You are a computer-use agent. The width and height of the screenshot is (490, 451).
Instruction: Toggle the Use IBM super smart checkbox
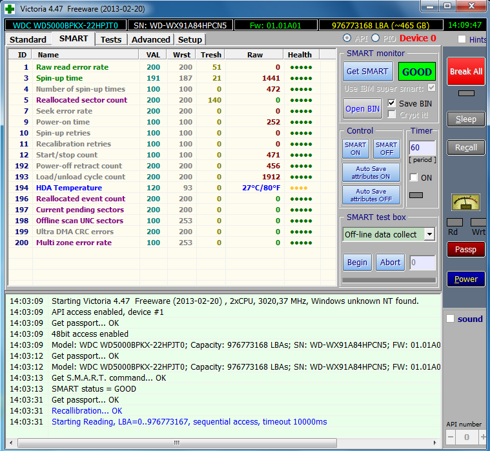pyautogui.click(x=431, y=88)
